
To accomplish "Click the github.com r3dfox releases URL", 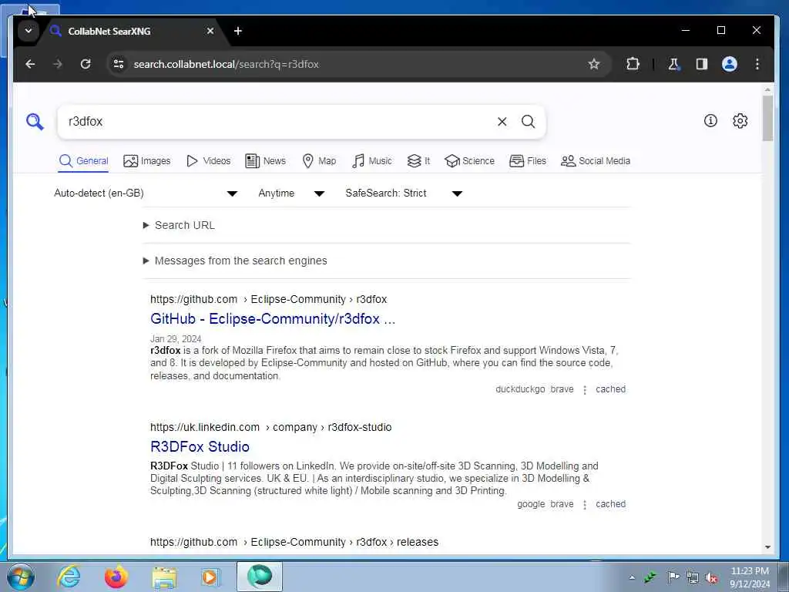I will pyautogui.click(x=294, y=542).
